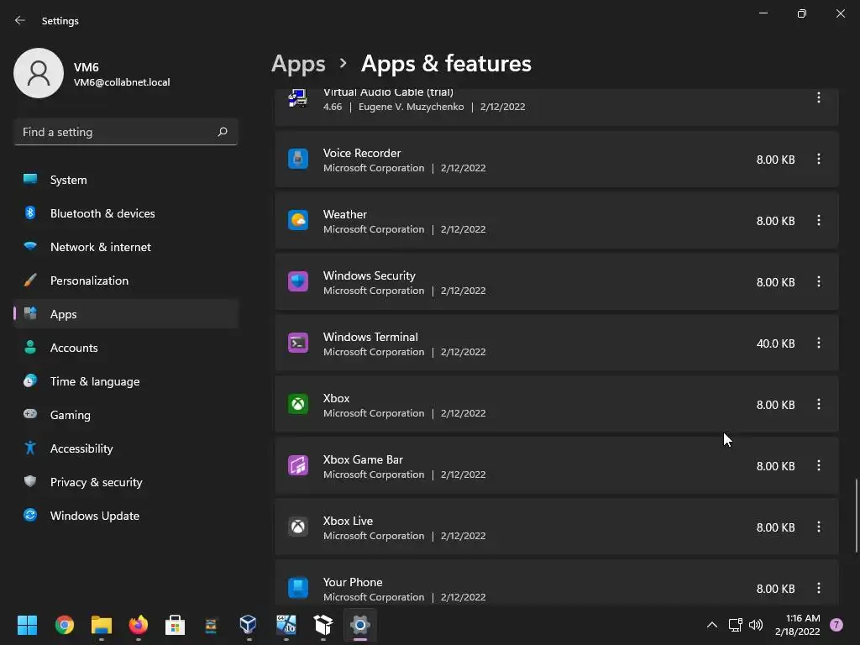
Task: Click the Your Phone app name
Action: (x=353, y=583)
